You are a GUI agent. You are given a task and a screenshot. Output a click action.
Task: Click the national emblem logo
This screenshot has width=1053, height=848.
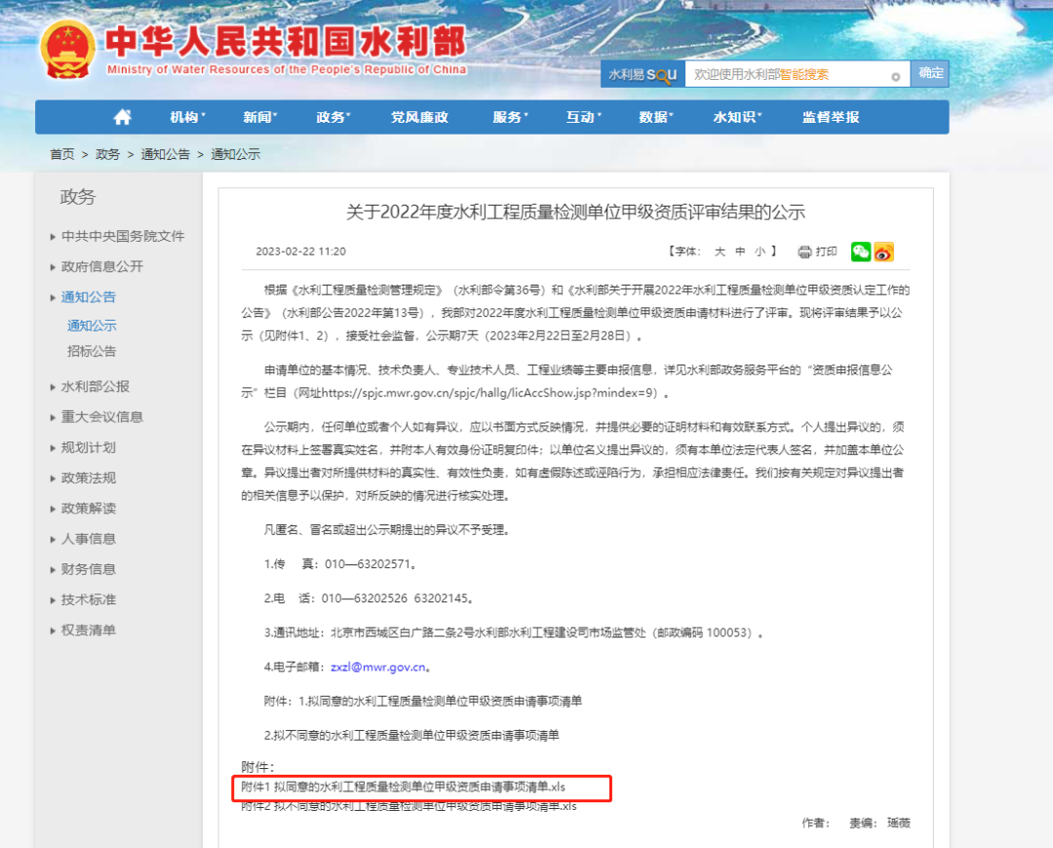[x=68, y=50]
